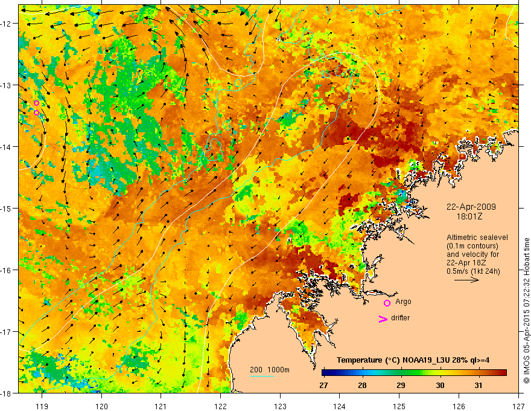
Task: Click the longitude axis label '119'
Action: coord(42,406)
